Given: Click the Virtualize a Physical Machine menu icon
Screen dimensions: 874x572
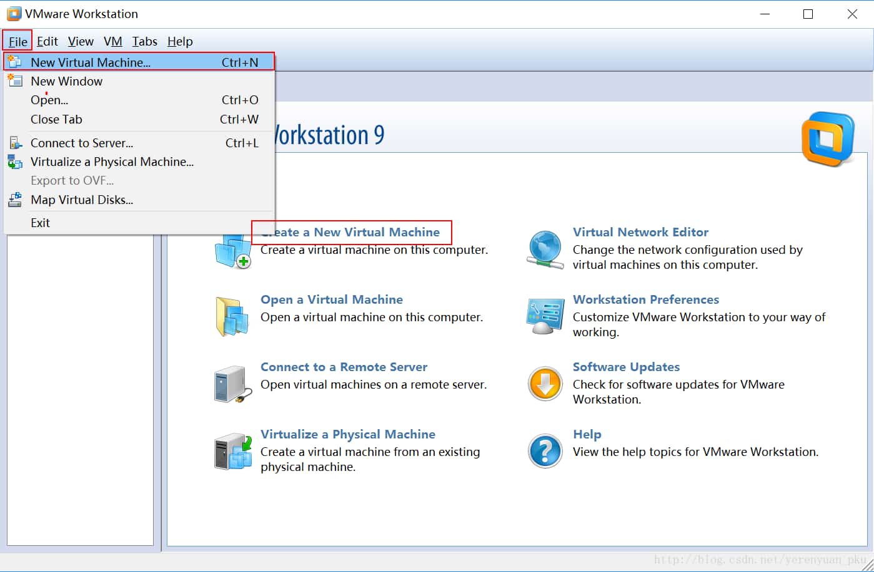Looking at the screenshot, I should click(15, 162).
